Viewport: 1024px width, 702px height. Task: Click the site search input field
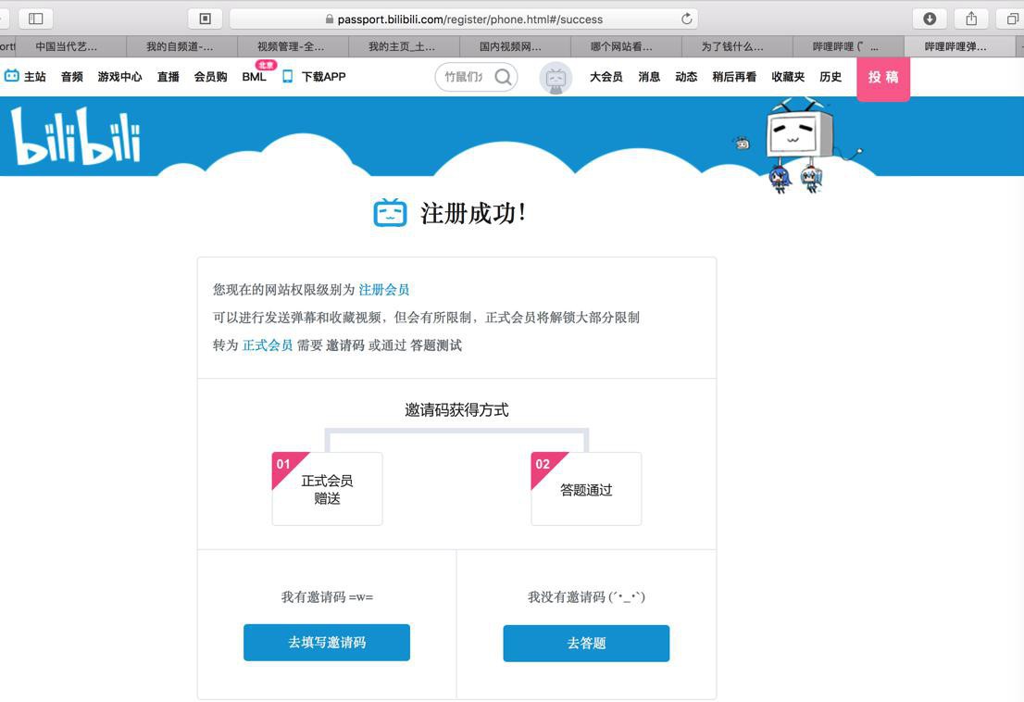coord(465,77)
